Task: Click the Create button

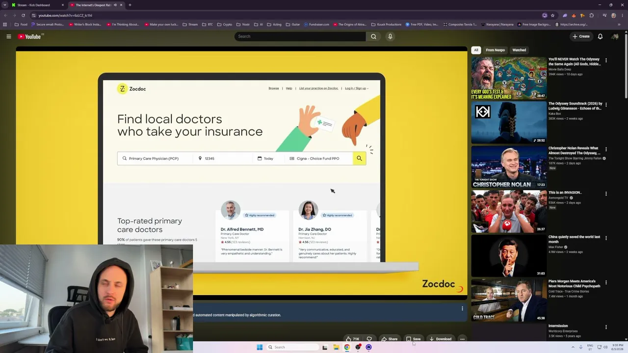Action: click(581, 36)
